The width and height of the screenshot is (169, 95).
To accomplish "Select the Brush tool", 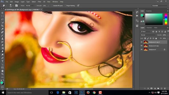I will (x=2, y=35).
